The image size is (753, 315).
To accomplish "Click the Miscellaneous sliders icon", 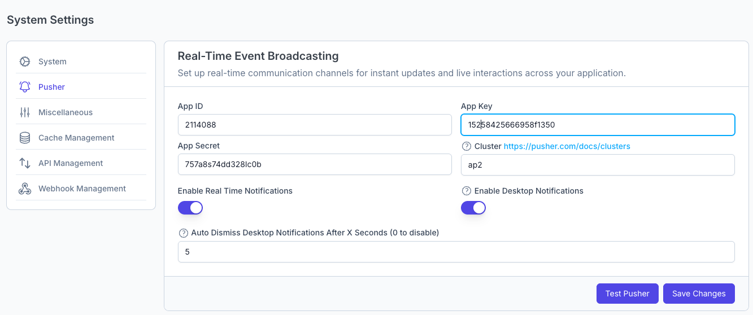I will (25, 112).
